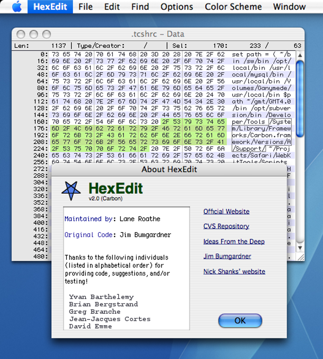Image resolution: width=323 pixels, height=359 pixels.
Task: Open the CVS Repository link
Action: pyautogui.click(x=226, y=226)
